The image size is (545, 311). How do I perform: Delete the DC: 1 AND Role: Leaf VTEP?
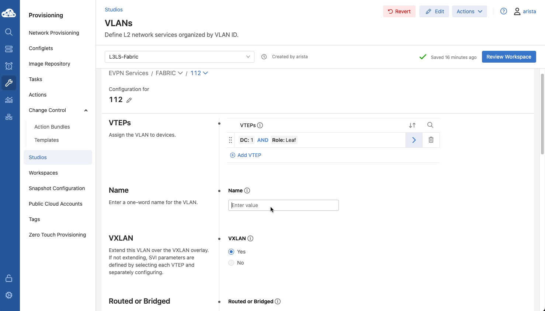coord(431,140)
